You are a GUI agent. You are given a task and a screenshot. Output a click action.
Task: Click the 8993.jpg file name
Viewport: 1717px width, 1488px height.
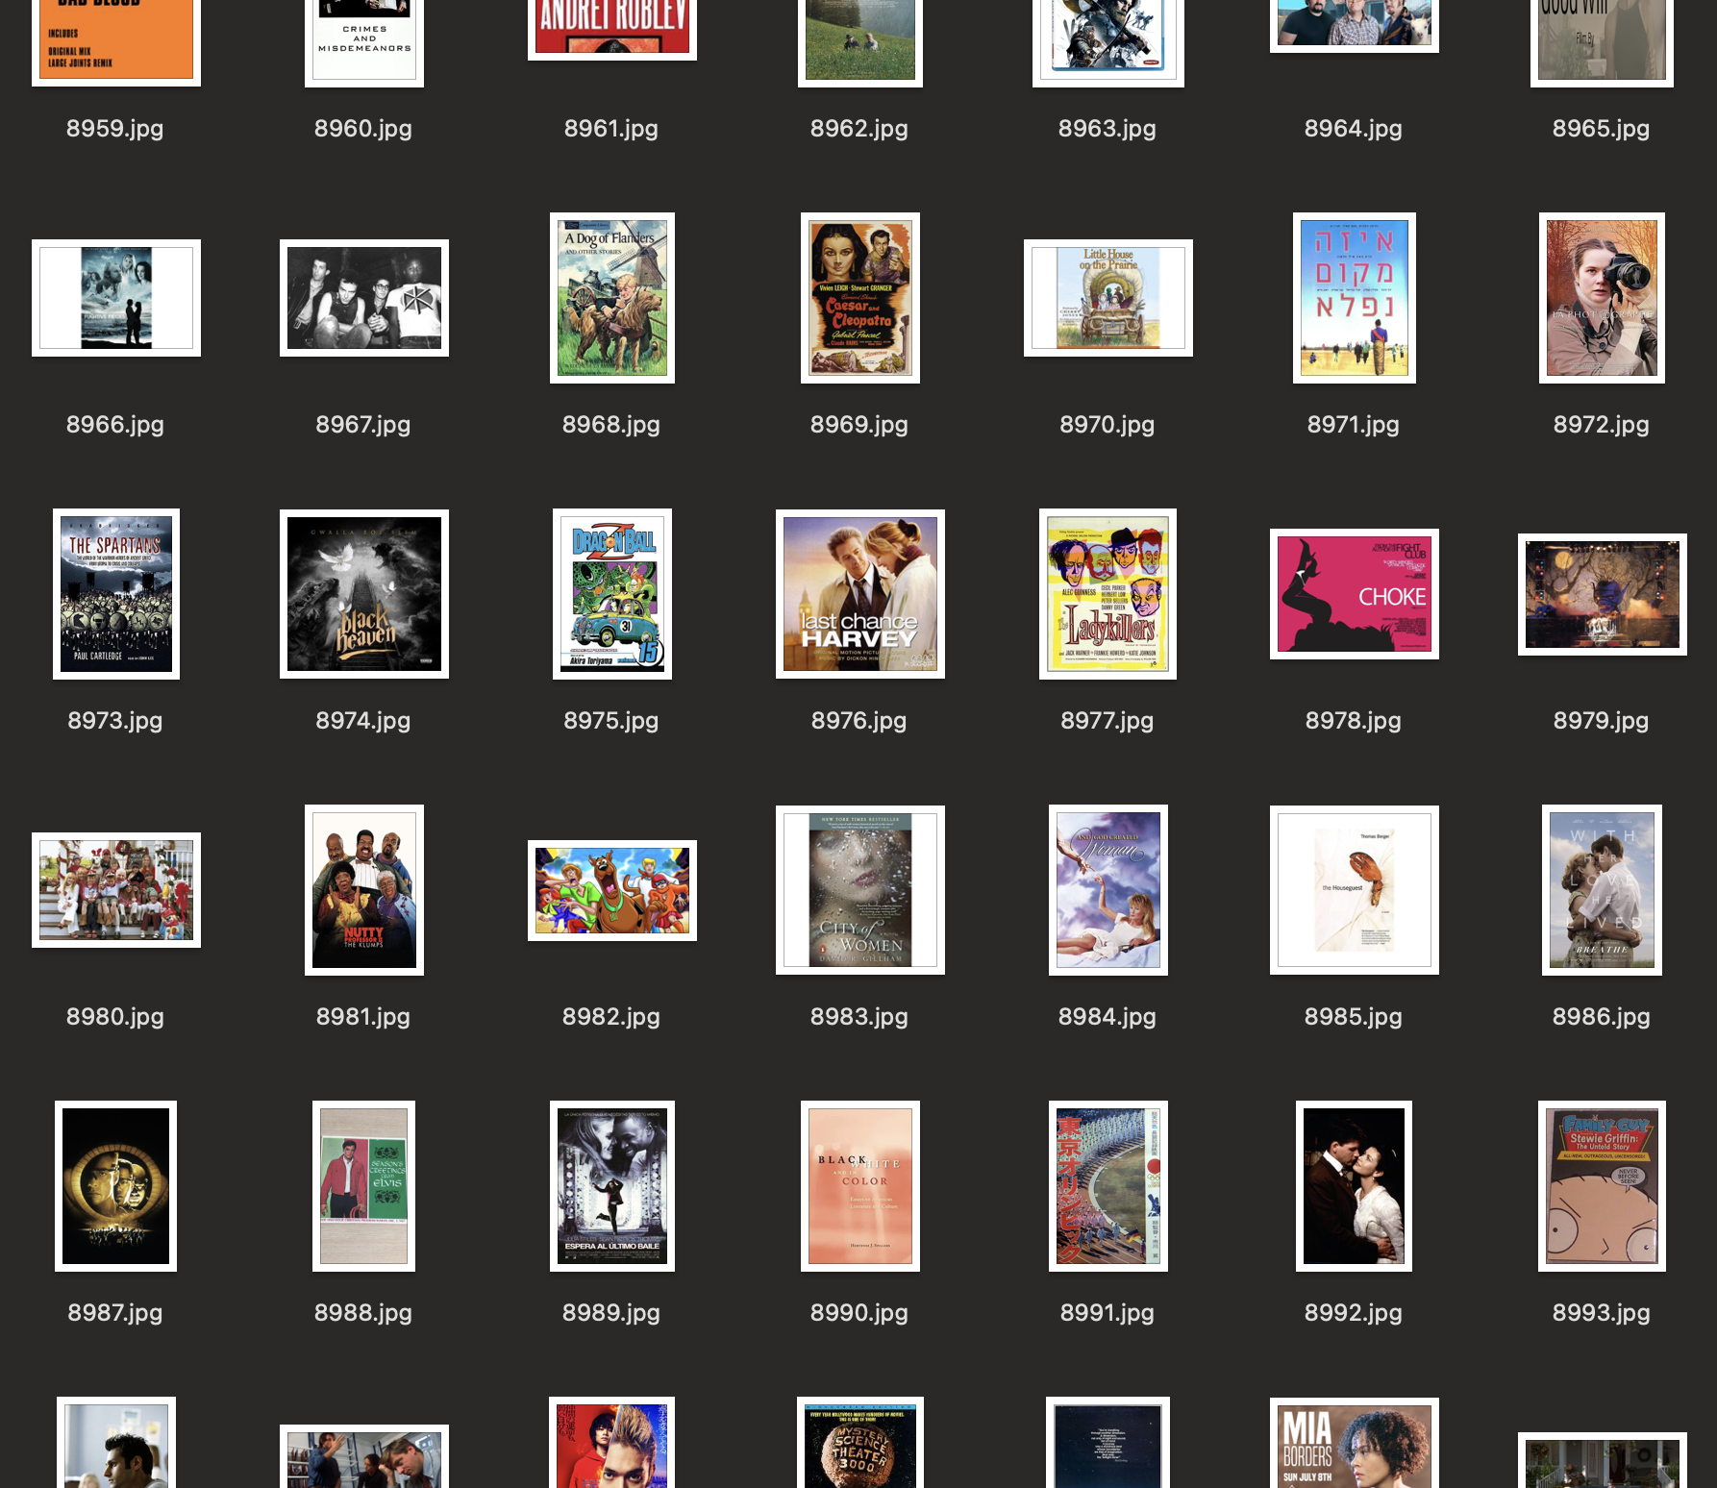coord(1602,1313)
